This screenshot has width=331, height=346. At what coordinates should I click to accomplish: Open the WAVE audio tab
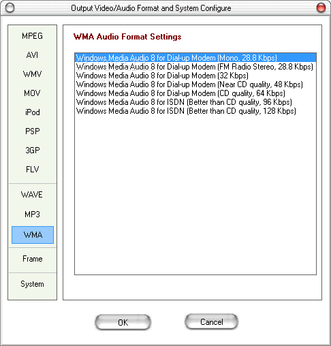(32, 195)
